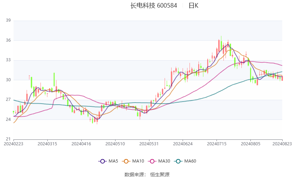Screen dimensions: 294x178
Task: Click the x-axis date 20240510
Action: click(115, 144)
